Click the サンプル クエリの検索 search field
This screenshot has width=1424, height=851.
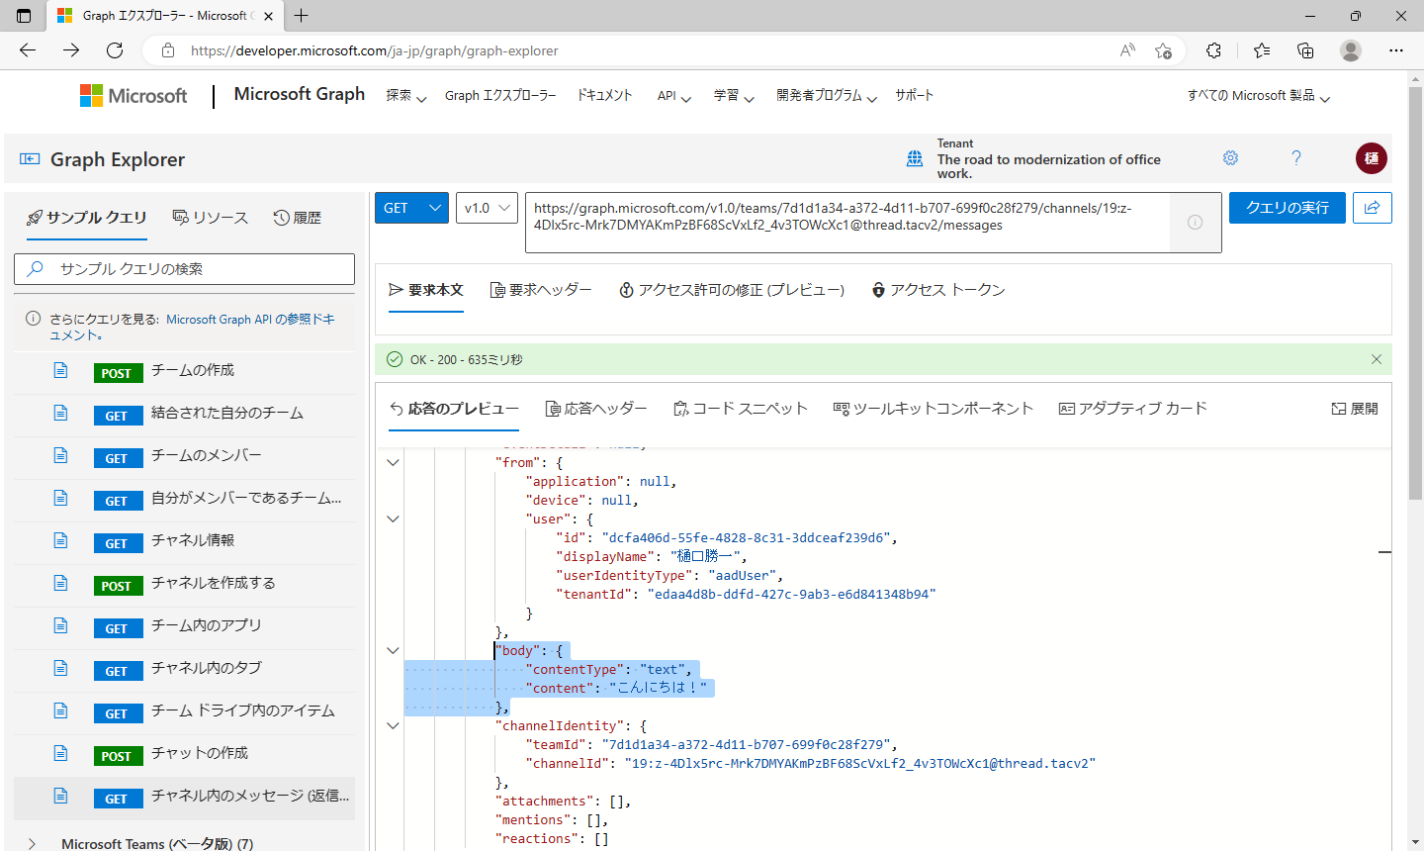pyautogui.click(x=184, y=269)
